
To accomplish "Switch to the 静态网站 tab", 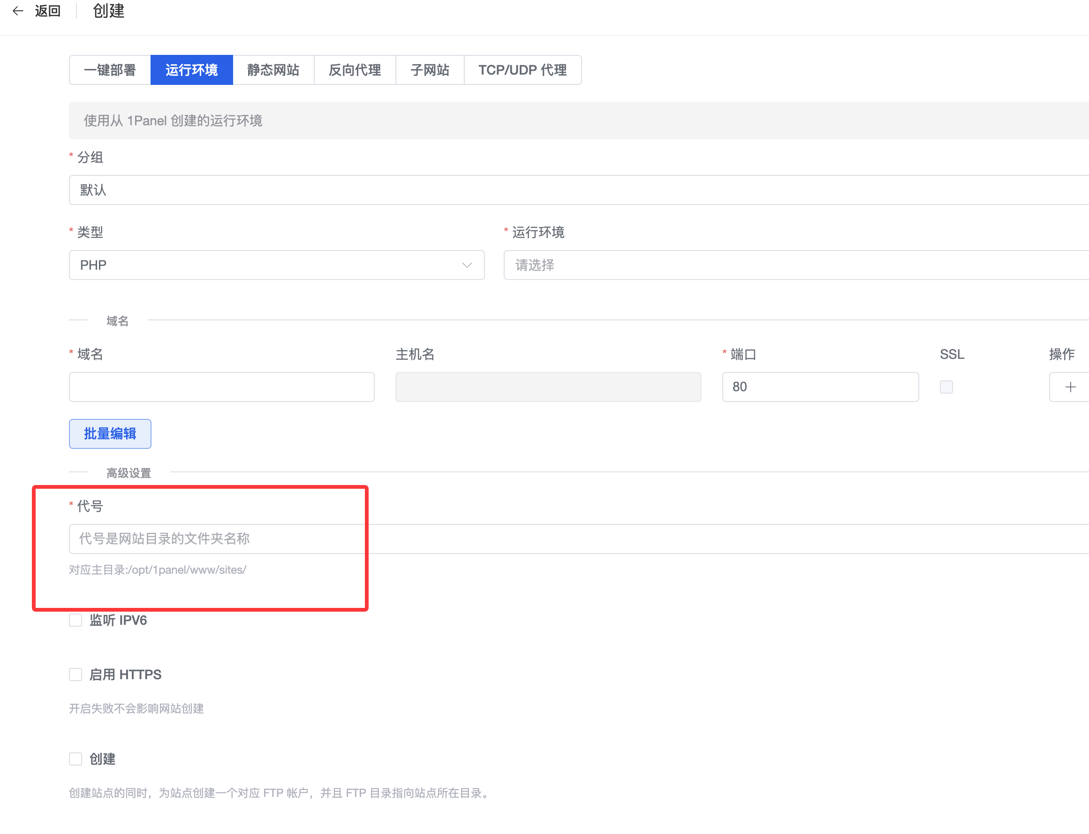I will (x=273, y=70).
